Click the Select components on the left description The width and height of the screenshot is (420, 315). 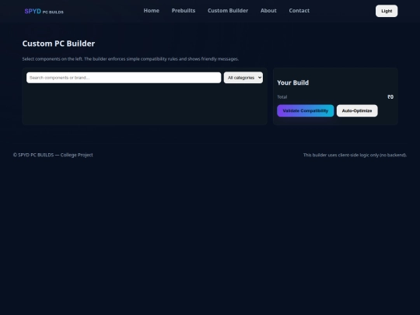click(x=131, y=59)
